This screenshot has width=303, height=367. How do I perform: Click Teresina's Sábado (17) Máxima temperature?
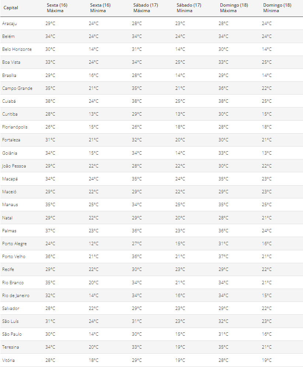pyautogui.click(x=137, y=347)
